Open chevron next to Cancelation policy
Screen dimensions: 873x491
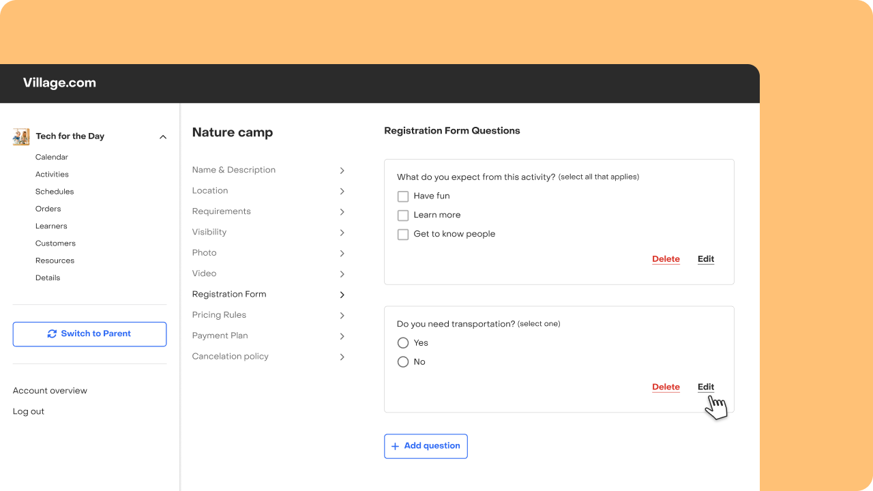pos(342,357)
